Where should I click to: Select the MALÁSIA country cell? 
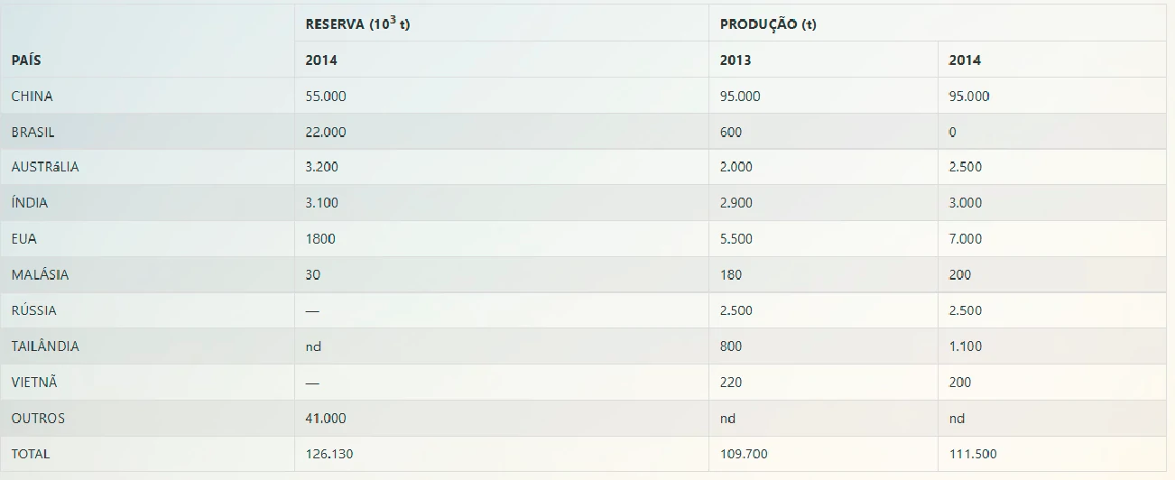pyautogui.click(x=40, y=274)
